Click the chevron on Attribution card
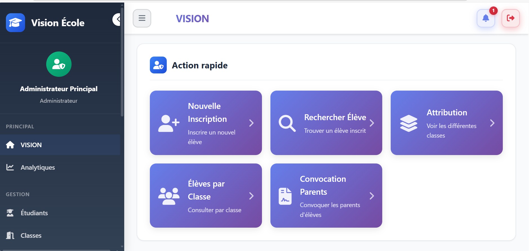Viewport: 529px width, 251px height. 492,123
